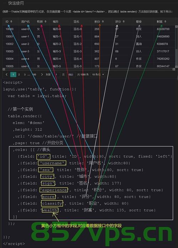Click the user-2 username cell
Viewport: 178px width, 248px height.
[x=25, y=44]
